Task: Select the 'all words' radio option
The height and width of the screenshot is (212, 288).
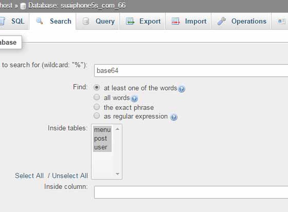Action: (x=97, y=97)
